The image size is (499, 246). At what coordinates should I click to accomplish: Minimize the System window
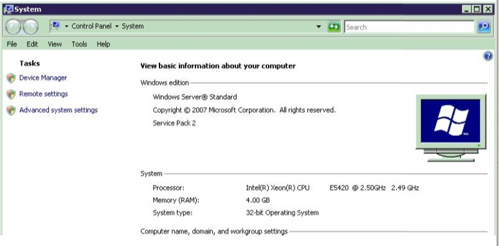point(467,10)
